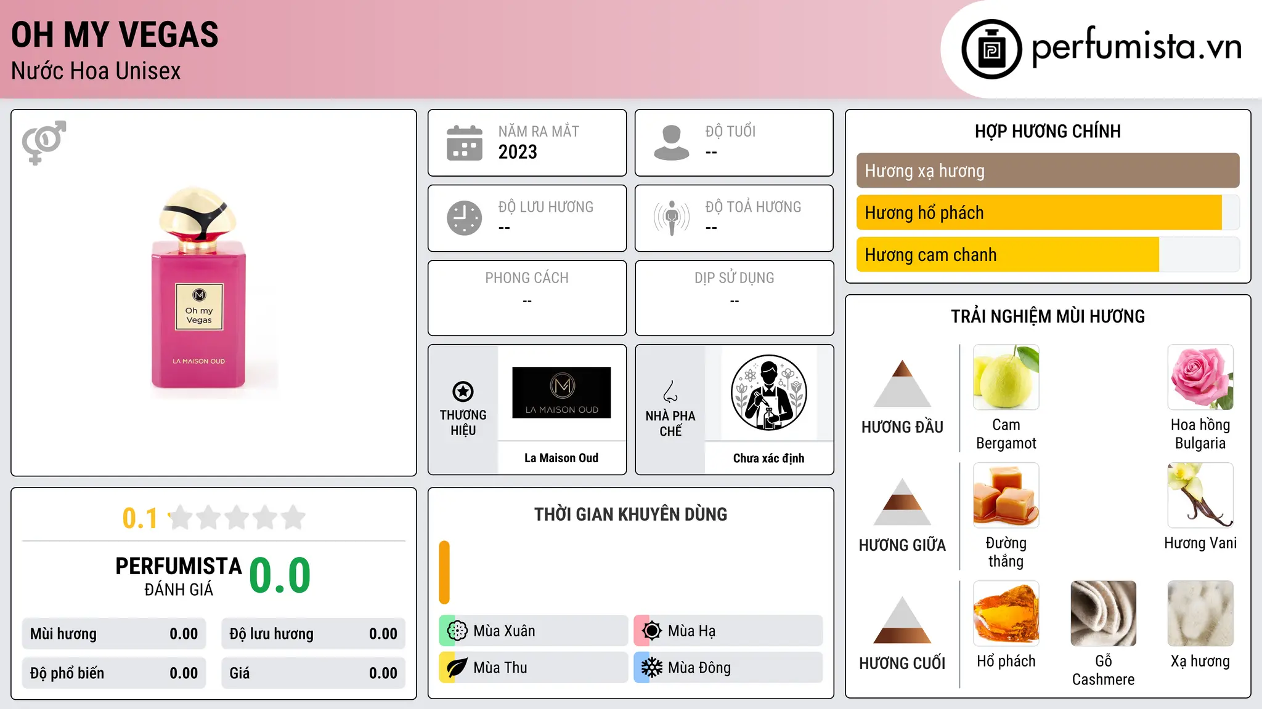Click the perfumer illustration icon
Screen dimensions: 1262x709
click(768, 393)
